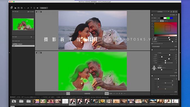Select the 'Default' preset history entry
Viewport: 190px width, 107px height.
[23, 44]
